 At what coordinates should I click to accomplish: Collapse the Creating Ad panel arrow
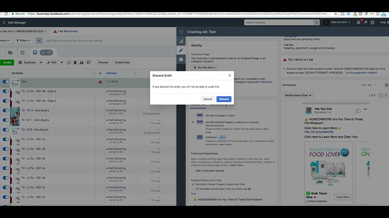coord(181,32)
